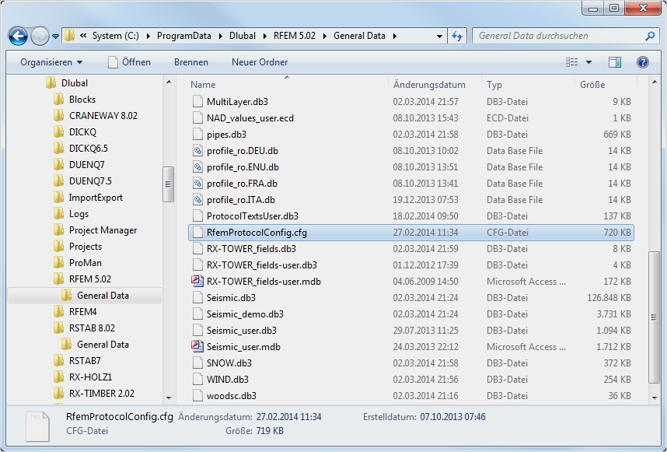Viewport: 667px width, 452px height.
Task: Sort by Typ column header
Action: [494, 85]
